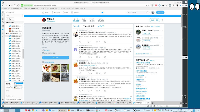The image size is (200, 112).
Task: Click すべて見る in おすすめユーザー
Action: [157, 27]
